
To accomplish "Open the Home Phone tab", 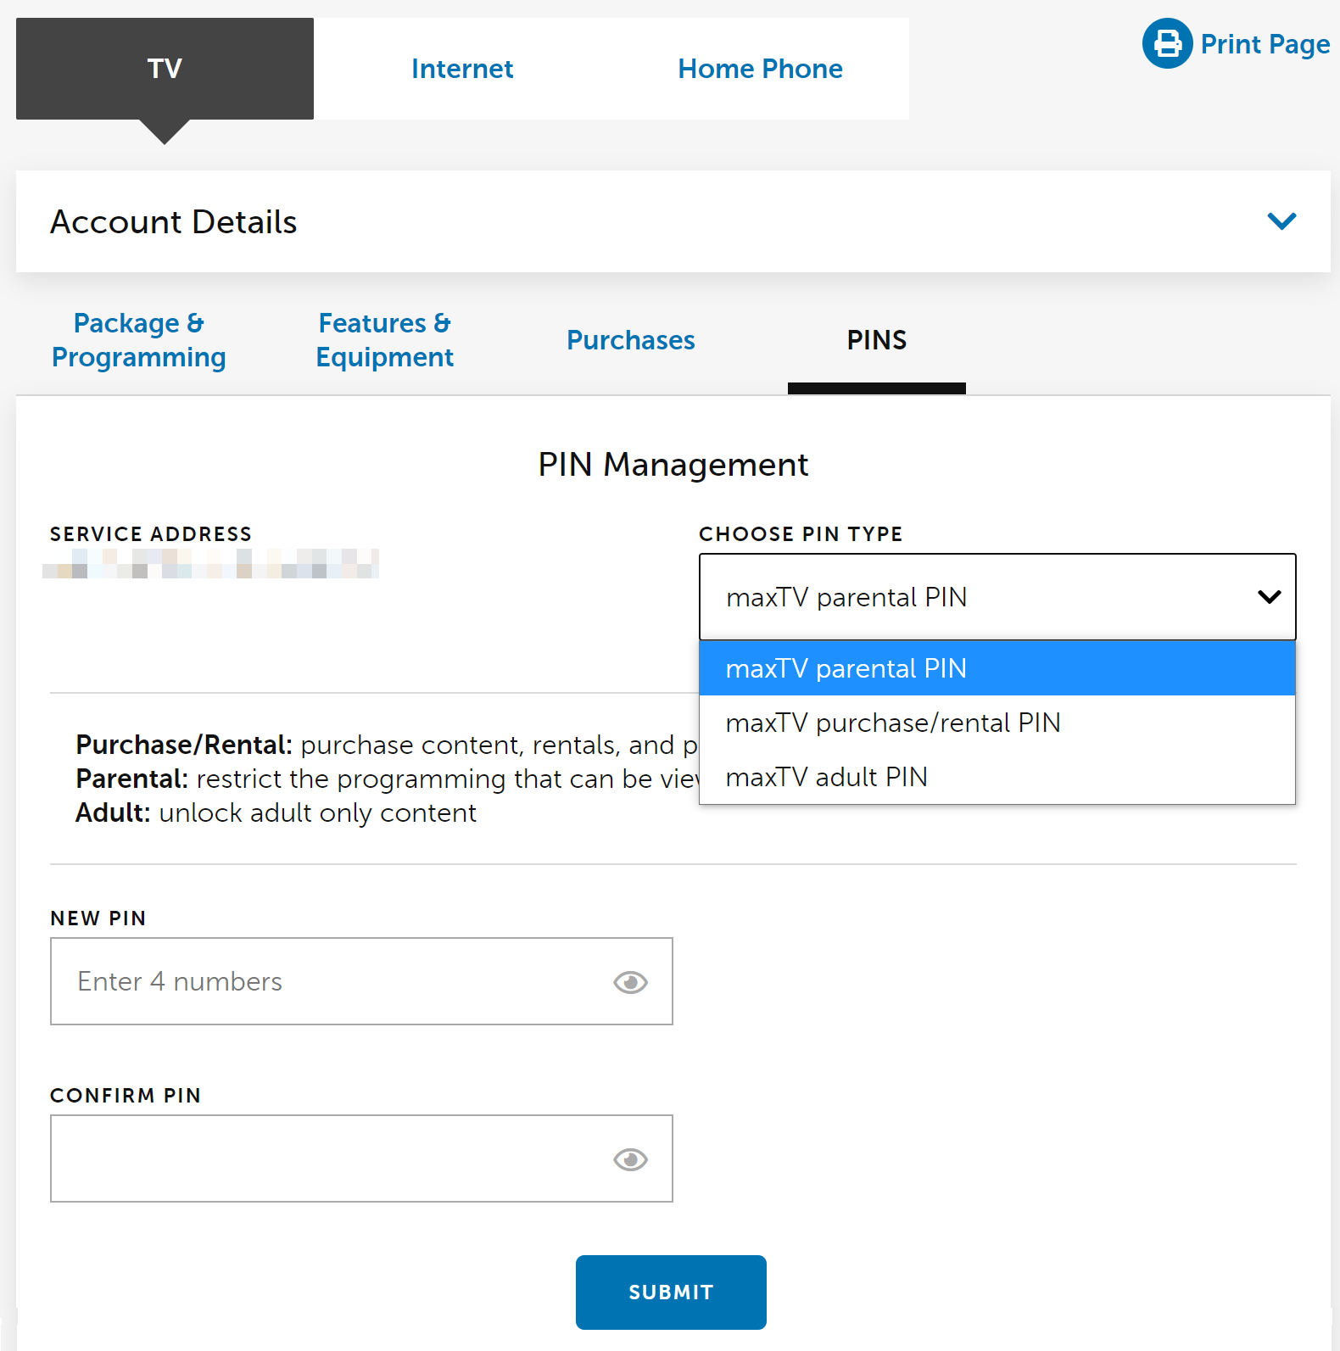I will coord(760,69).
